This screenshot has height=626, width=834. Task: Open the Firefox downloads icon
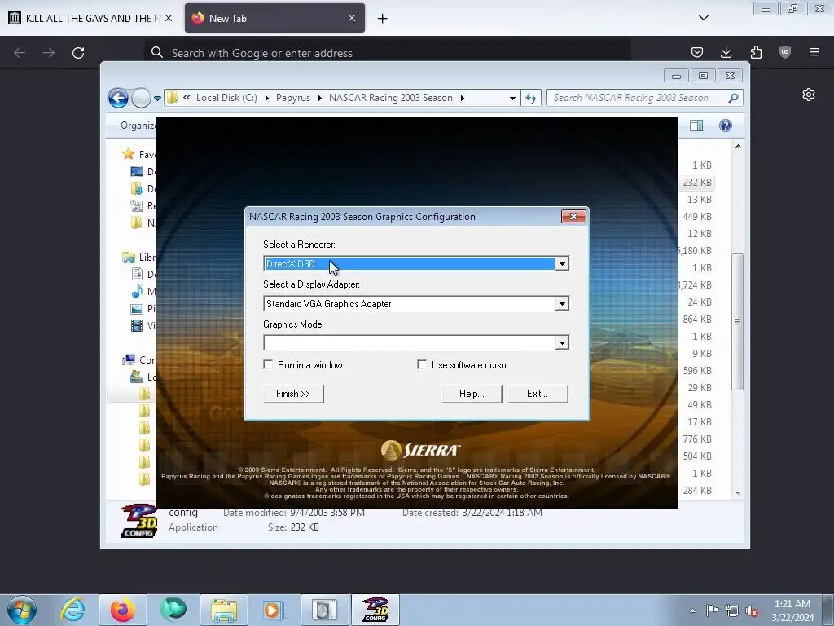[726, 52]
